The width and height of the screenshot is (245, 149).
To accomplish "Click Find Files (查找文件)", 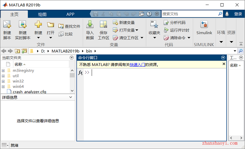I will click(x=69, y=26).
